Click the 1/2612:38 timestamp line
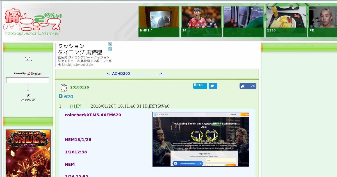 pos(76,152)
